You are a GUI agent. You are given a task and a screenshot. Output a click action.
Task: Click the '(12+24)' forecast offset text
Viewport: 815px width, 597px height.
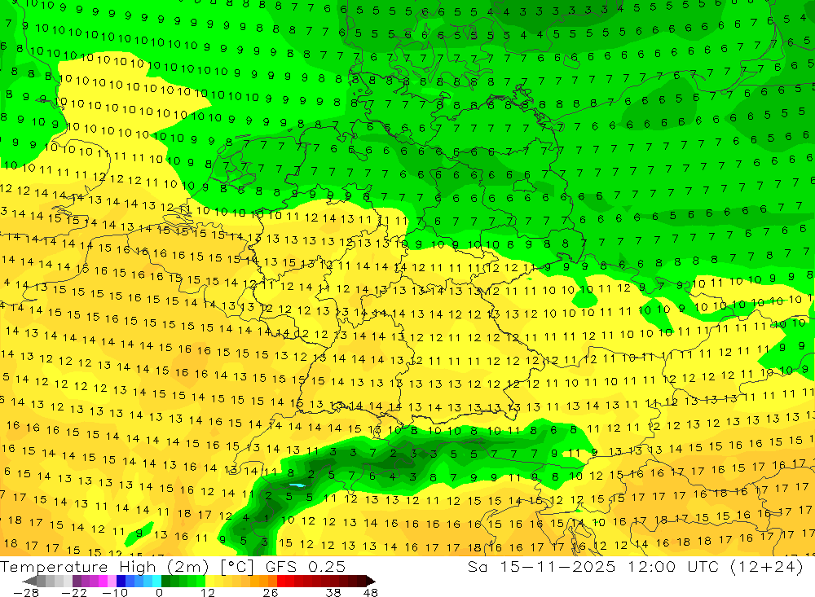click(767, 567)
